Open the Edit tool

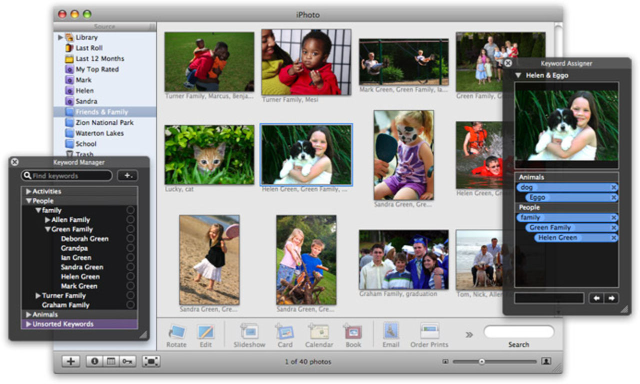[x=206, y=331]
